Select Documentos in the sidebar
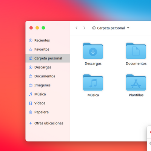Image resolution: width=151 pixels, height=151 pixels. coord(48,76)
